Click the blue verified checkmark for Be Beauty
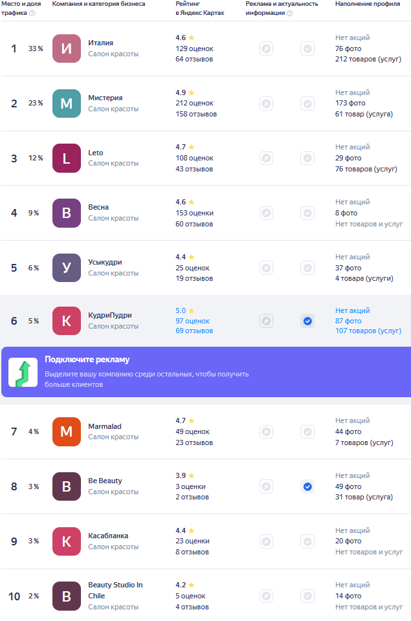 [307, 486]
